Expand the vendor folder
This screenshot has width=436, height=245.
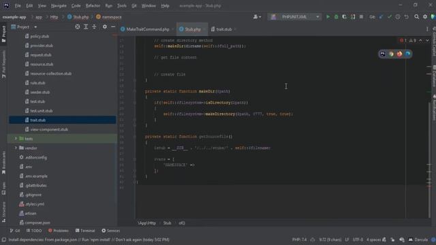pyautogui.click(x=16, y=148)
